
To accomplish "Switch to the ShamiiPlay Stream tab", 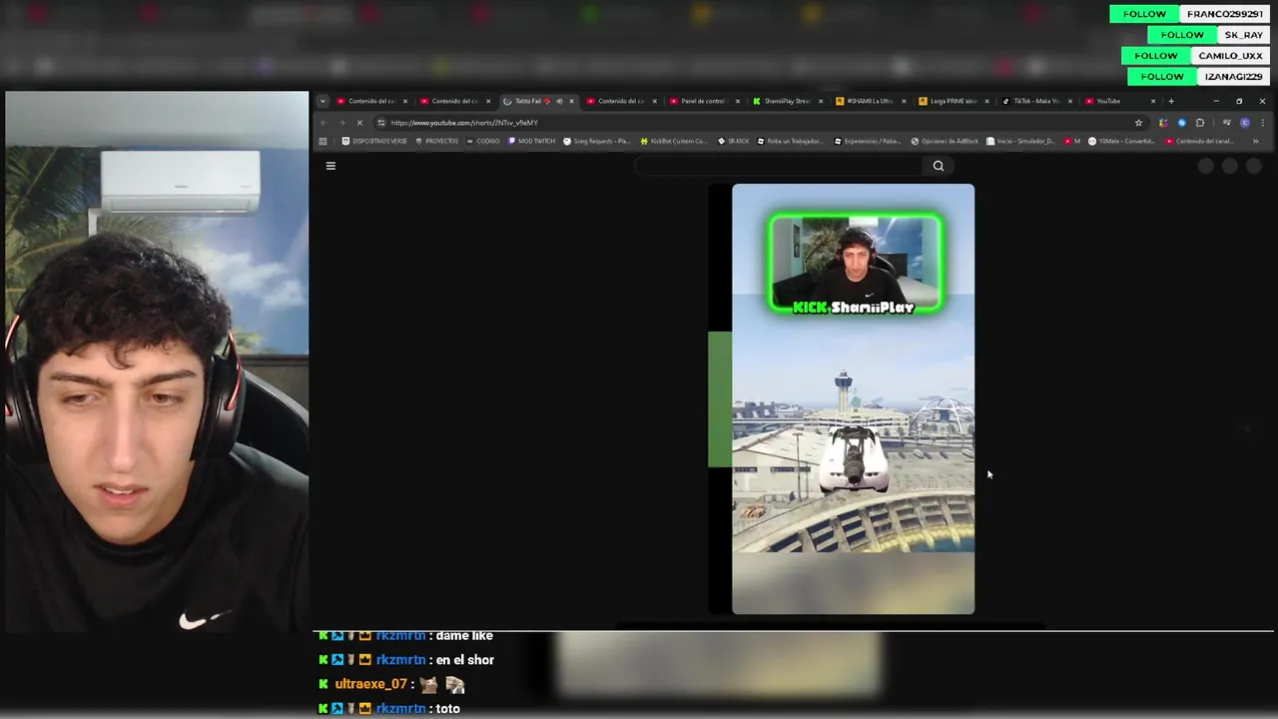I will tap(787, 101).
